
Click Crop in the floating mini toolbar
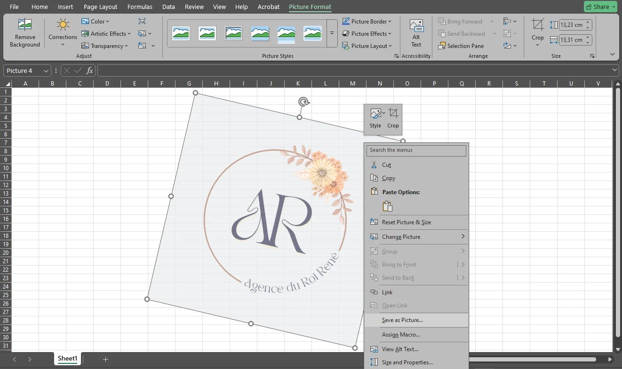click(x=393, y=118)
